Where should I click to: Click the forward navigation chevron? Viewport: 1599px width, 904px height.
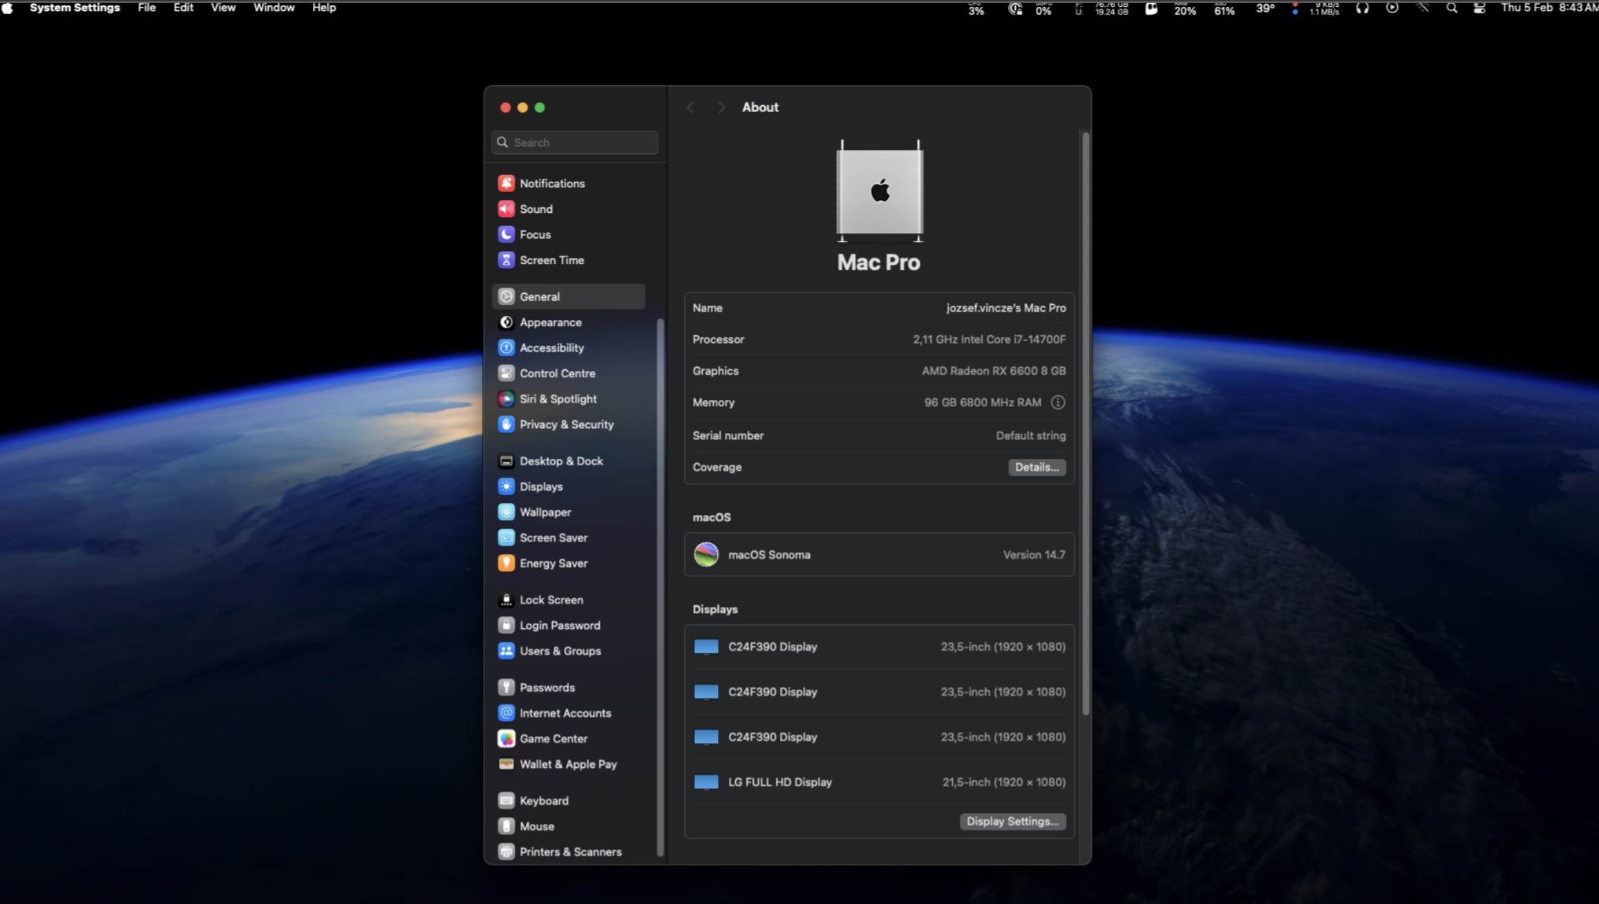point(721,107)
